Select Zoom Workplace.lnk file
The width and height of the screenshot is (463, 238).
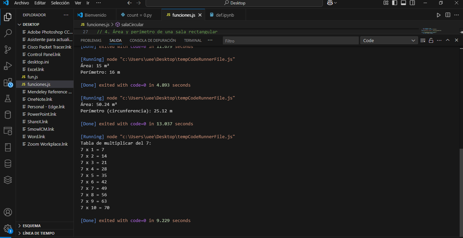click(45, 144)
